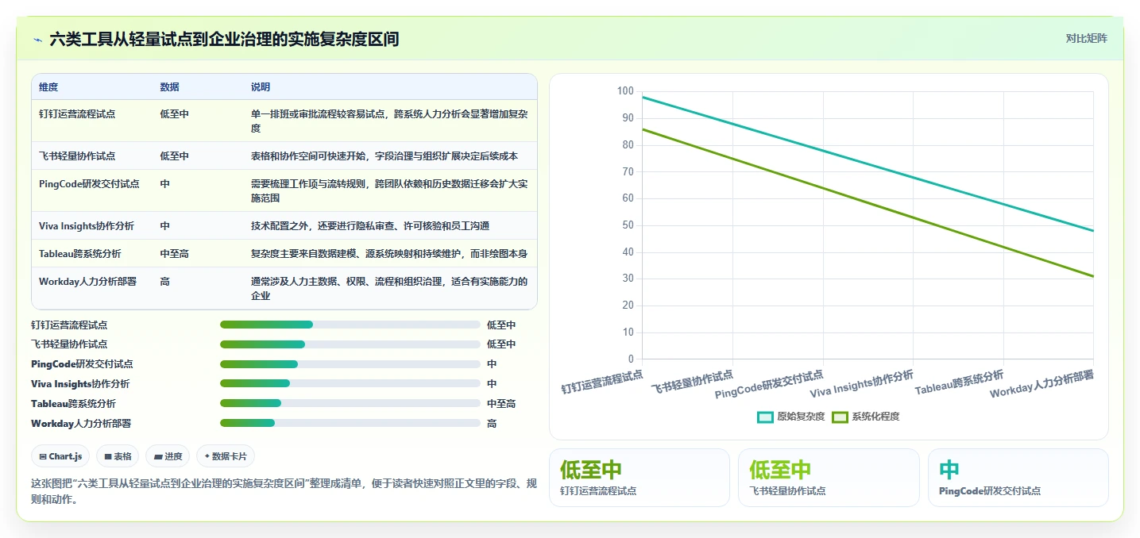The width and height of the screenshot is (1140, 538).
Task: Open the 中 PingCode研发交付试点 data card
Action: 1018,478
